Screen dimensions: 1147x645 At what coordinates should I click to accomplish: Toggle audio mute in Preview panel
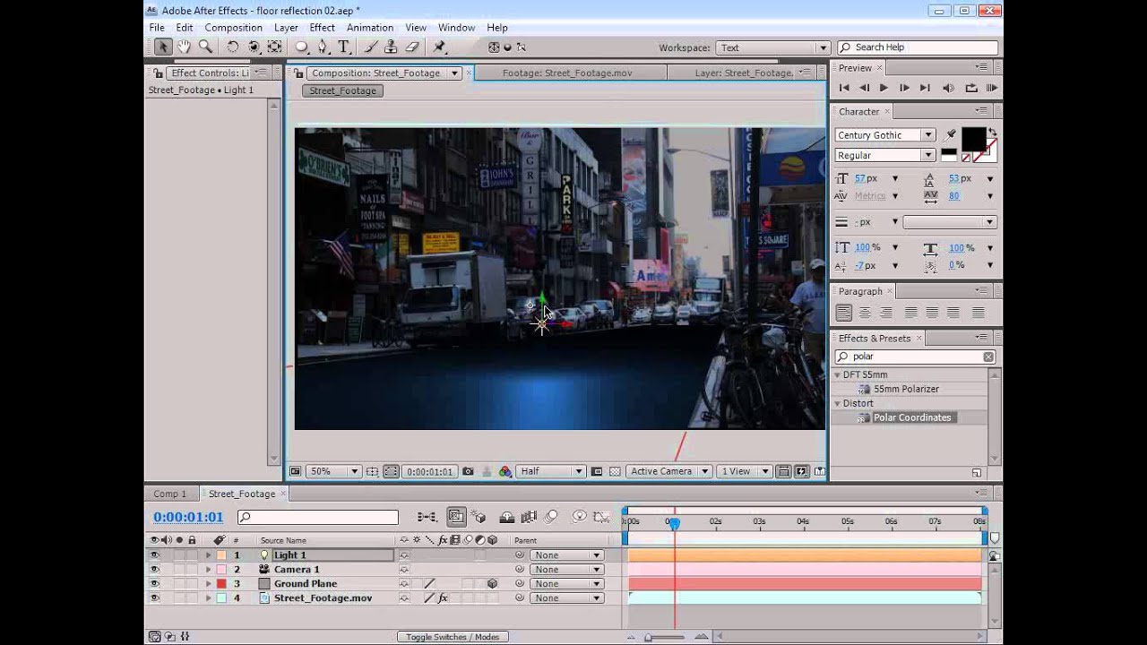click(x=949, y=88)
